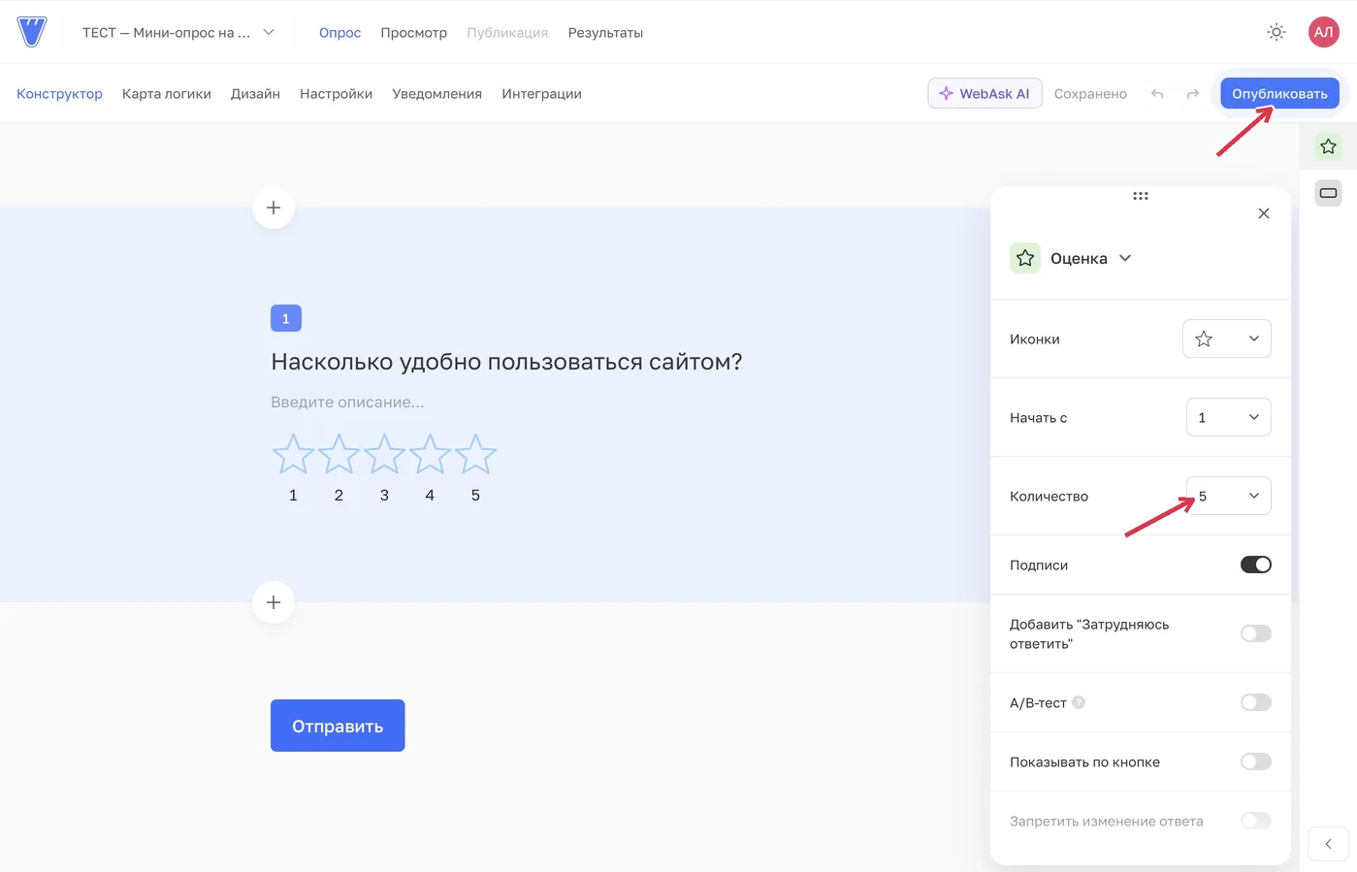Click the WebAsk logo icon
This screenshot has width=1357, height=872.
tap(32, 32)
